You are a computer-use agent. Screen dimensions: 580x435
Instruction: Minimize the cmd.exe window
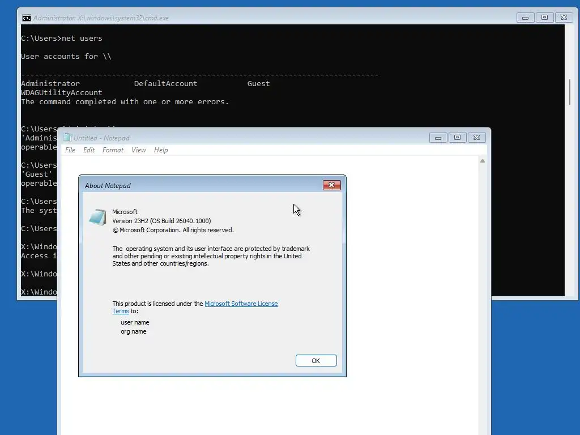tap(525, 18)
